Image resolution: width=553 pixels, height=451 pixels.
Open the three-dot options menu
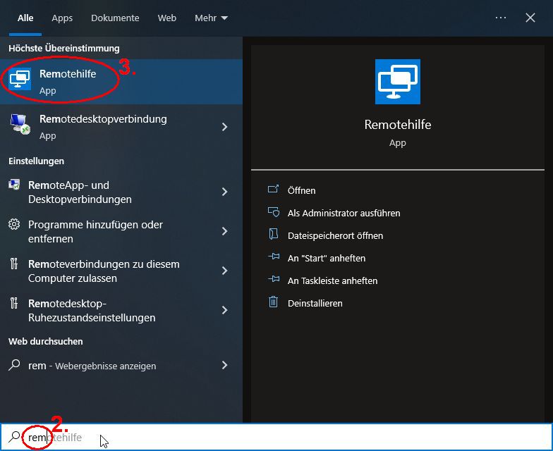[x=501, y=18]
